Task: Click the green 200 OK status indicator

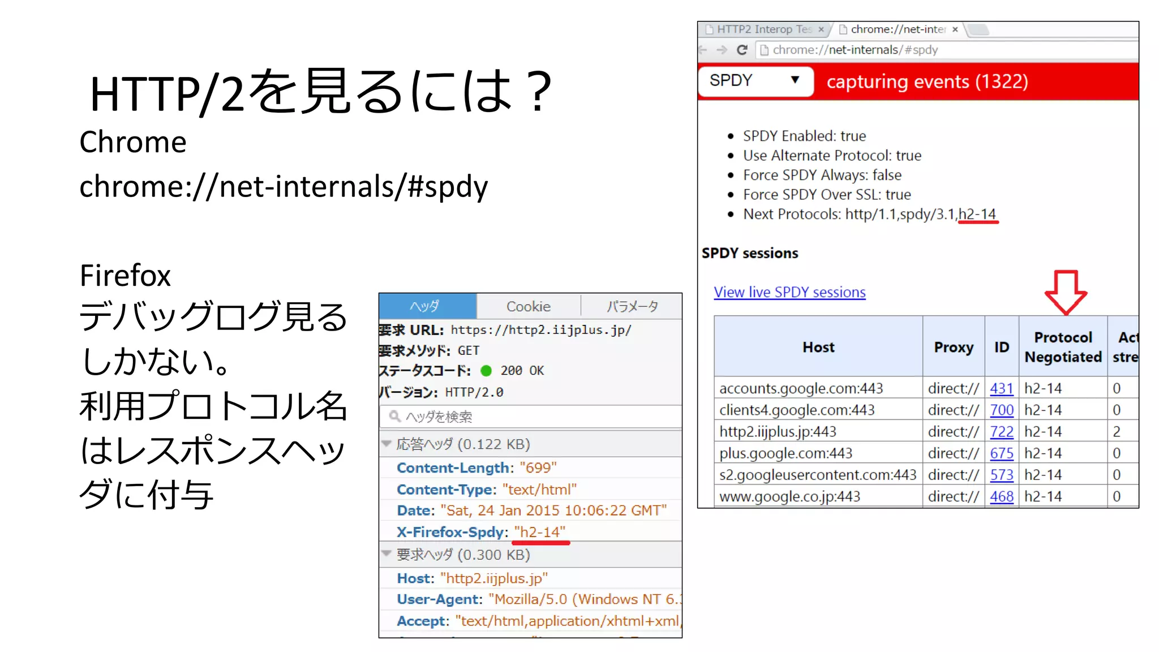Action: [x=486, y=371]
